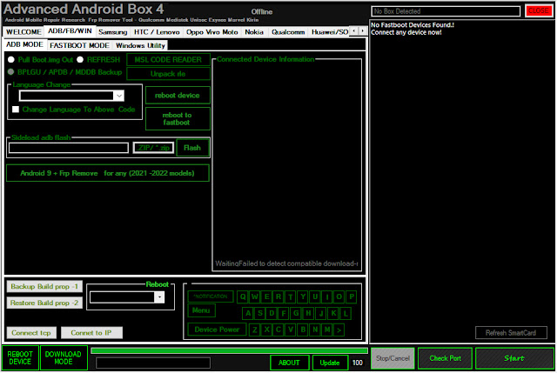Image resolution: width=557 pixels, height=373 pixels.
Task: Click the Connet to IP button
Action: point(91,333)
